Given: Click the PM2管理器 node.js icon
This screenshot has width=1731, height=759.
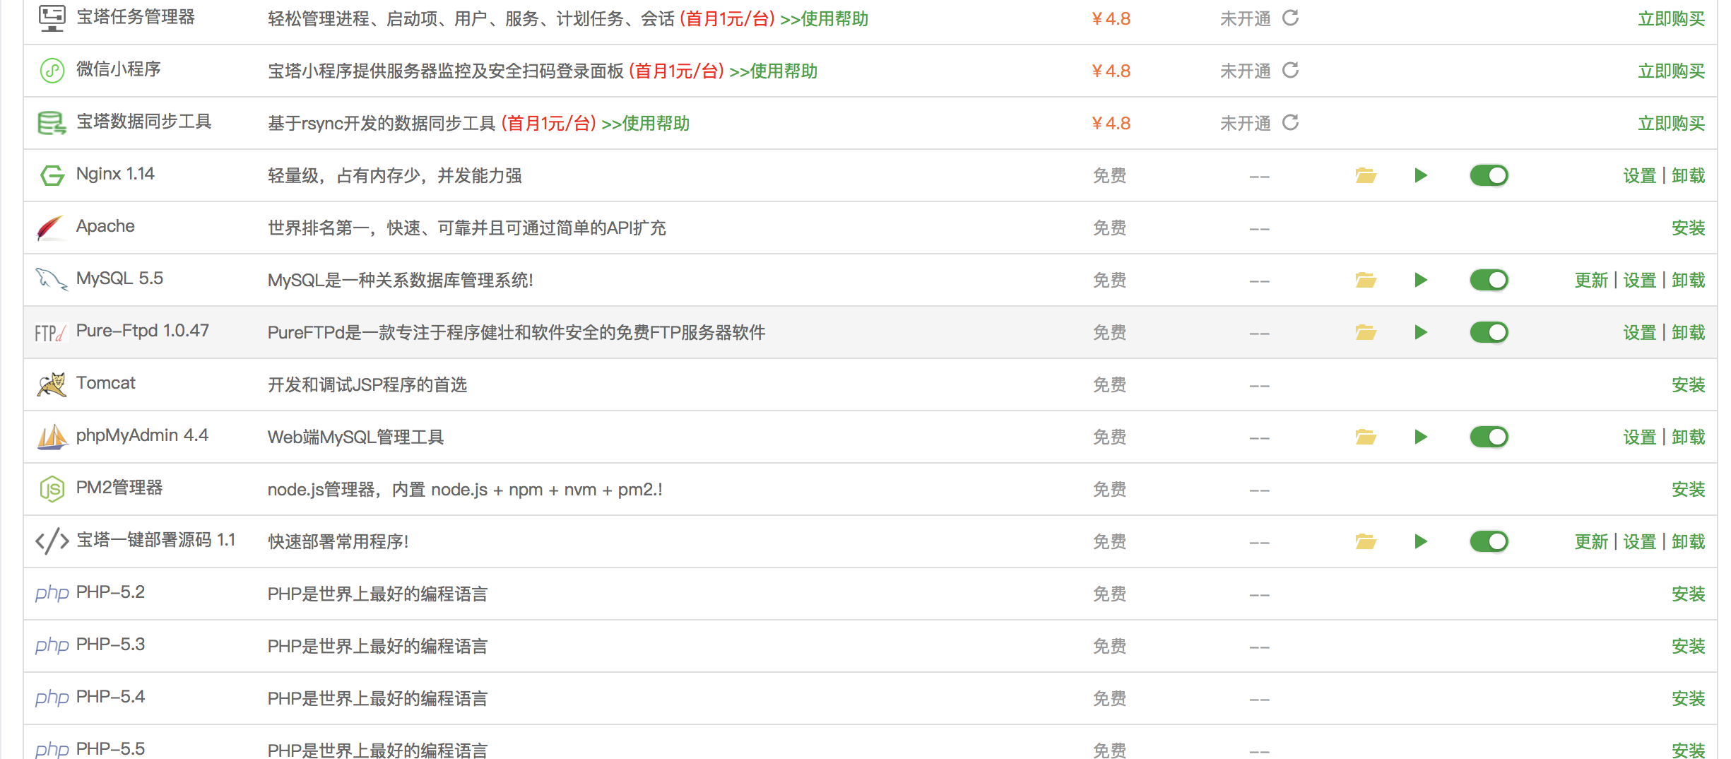Looking at the screenshot, I should pos(52,489).
